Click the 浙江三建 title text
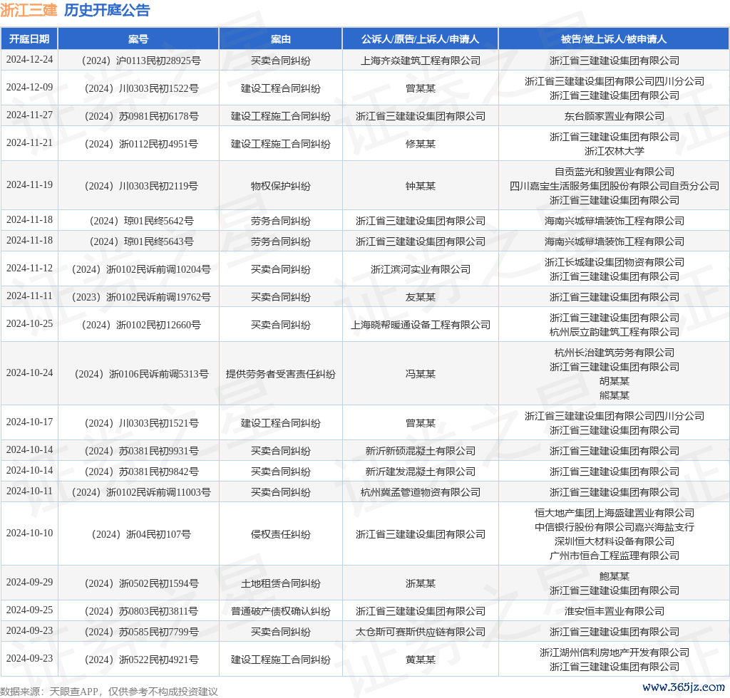The image size is (730, 698). pyautogui.click(x=29, y=10)
